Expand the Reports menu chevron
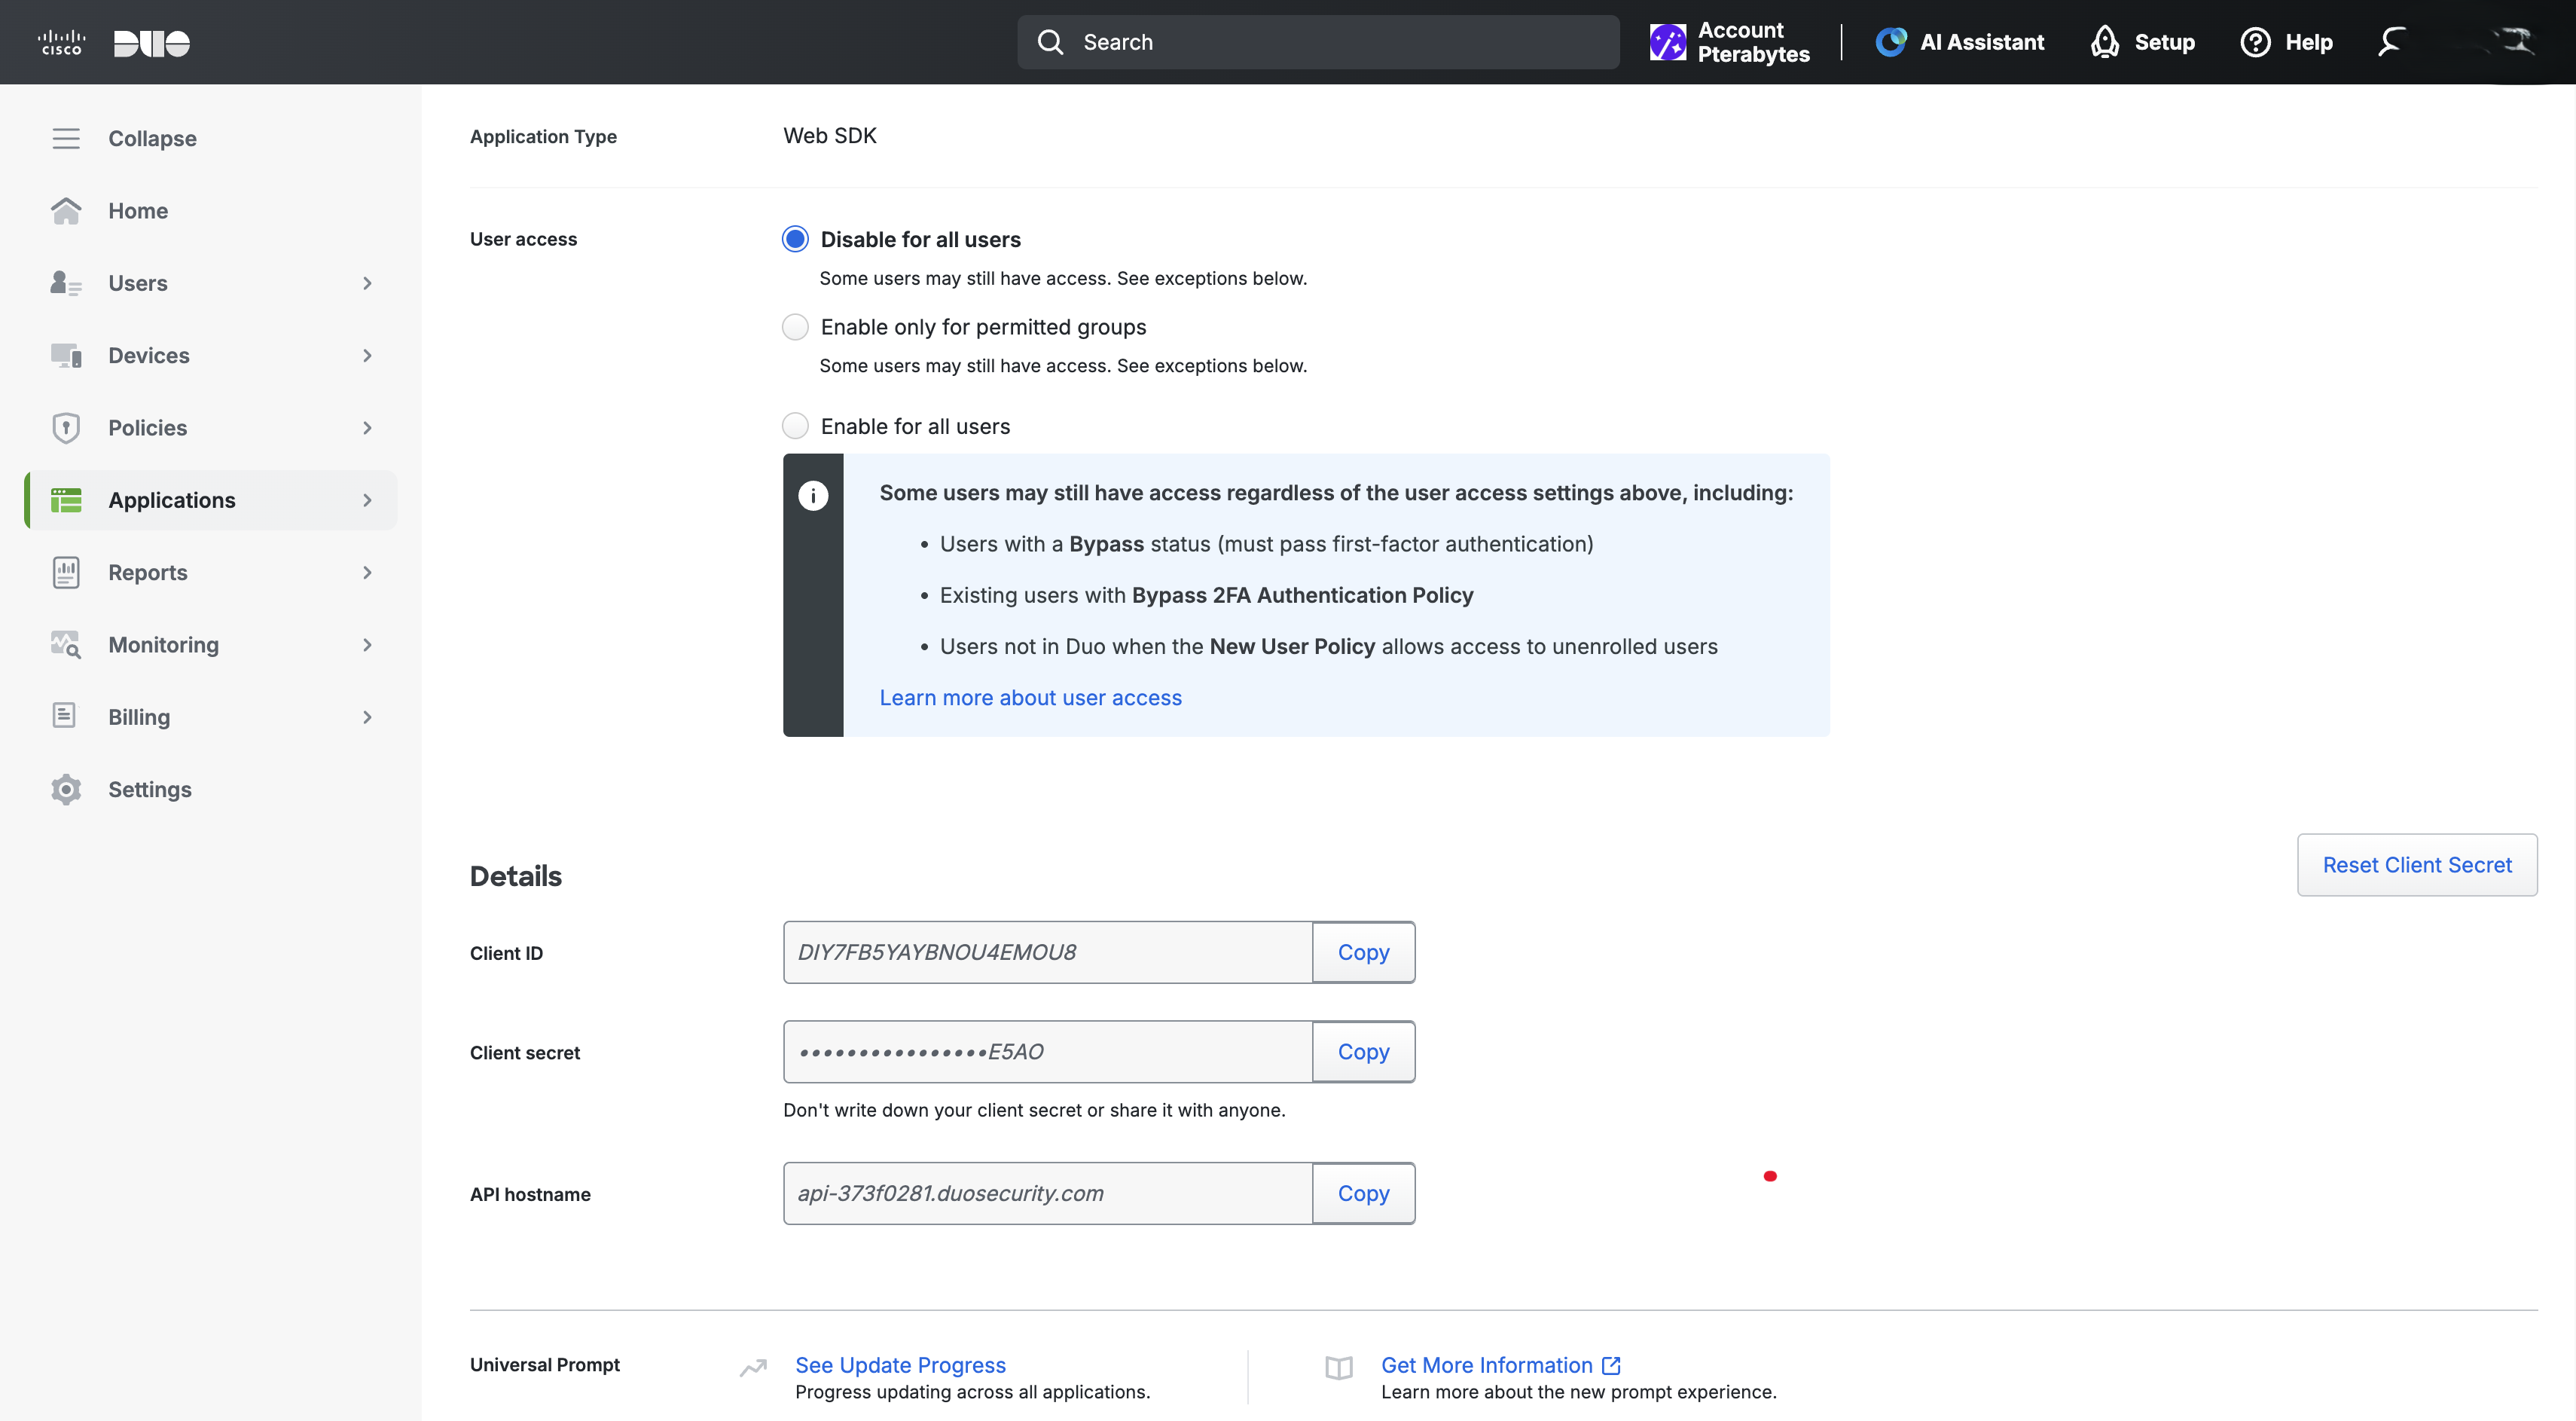The width and height of the screenshot is (2576, 1421). 367,572
